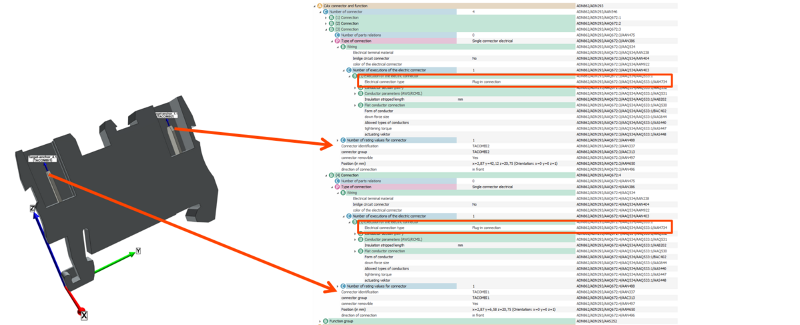Click the green B icon of (4) Connection

tap(331, 176)
